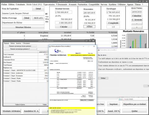Click the Imprimer button
149x115 pixels.
[114, 104]
